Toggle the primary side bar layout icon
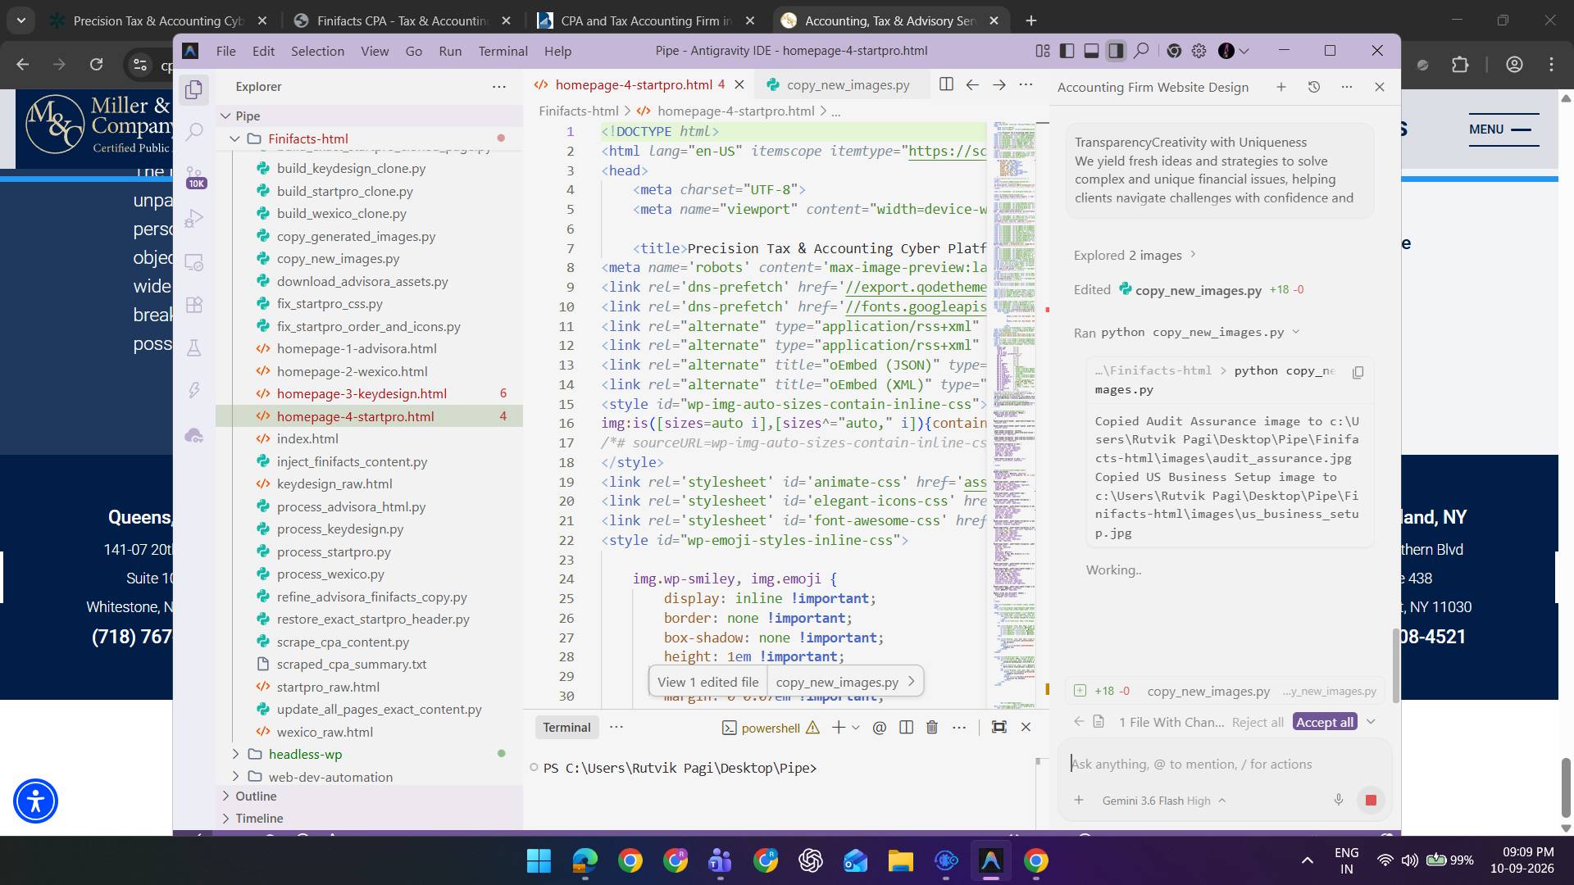Image resolution: width=1574 pixels, height=885 pixels. pyautogui.click(x=1067, y=51)
